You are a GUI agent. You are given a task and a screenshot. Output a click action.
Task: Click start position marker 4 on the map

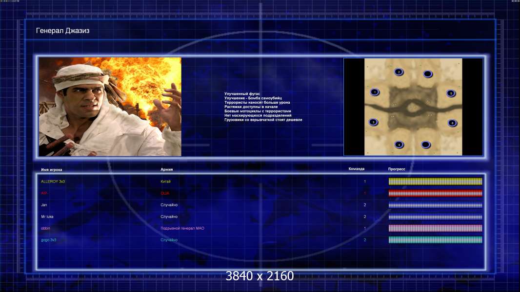tap(399, 145)
